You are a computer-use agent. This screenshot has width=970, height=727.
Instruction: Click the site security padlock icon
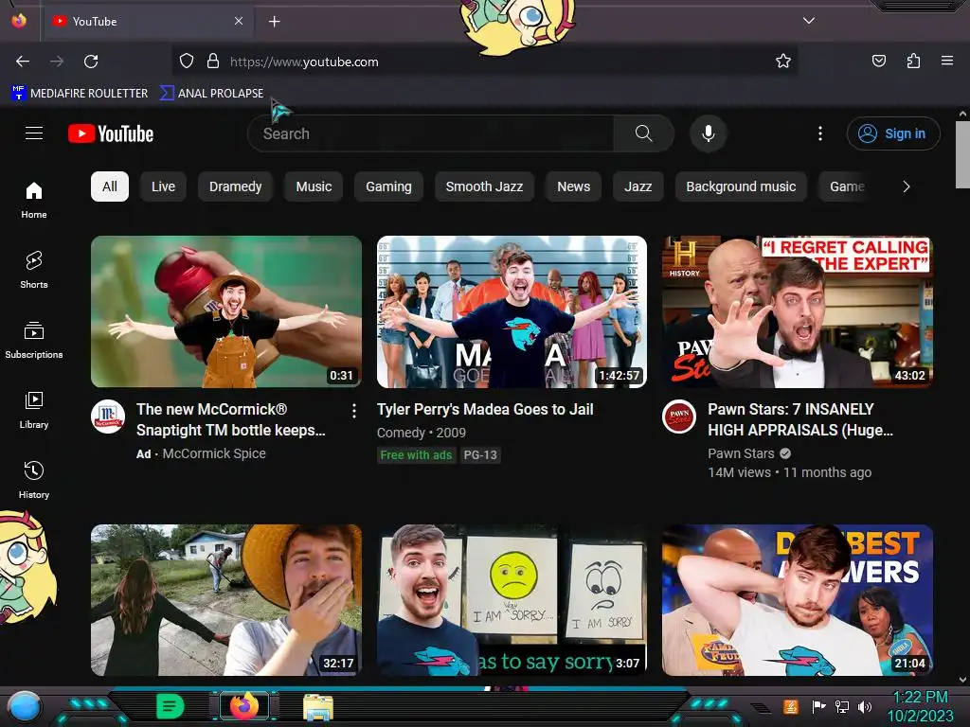(x=213, y=62)
